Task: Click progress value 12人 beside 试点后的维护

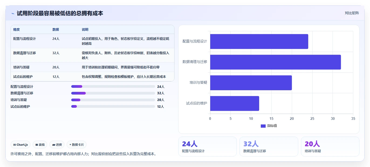Action: [x=160, y=106]
